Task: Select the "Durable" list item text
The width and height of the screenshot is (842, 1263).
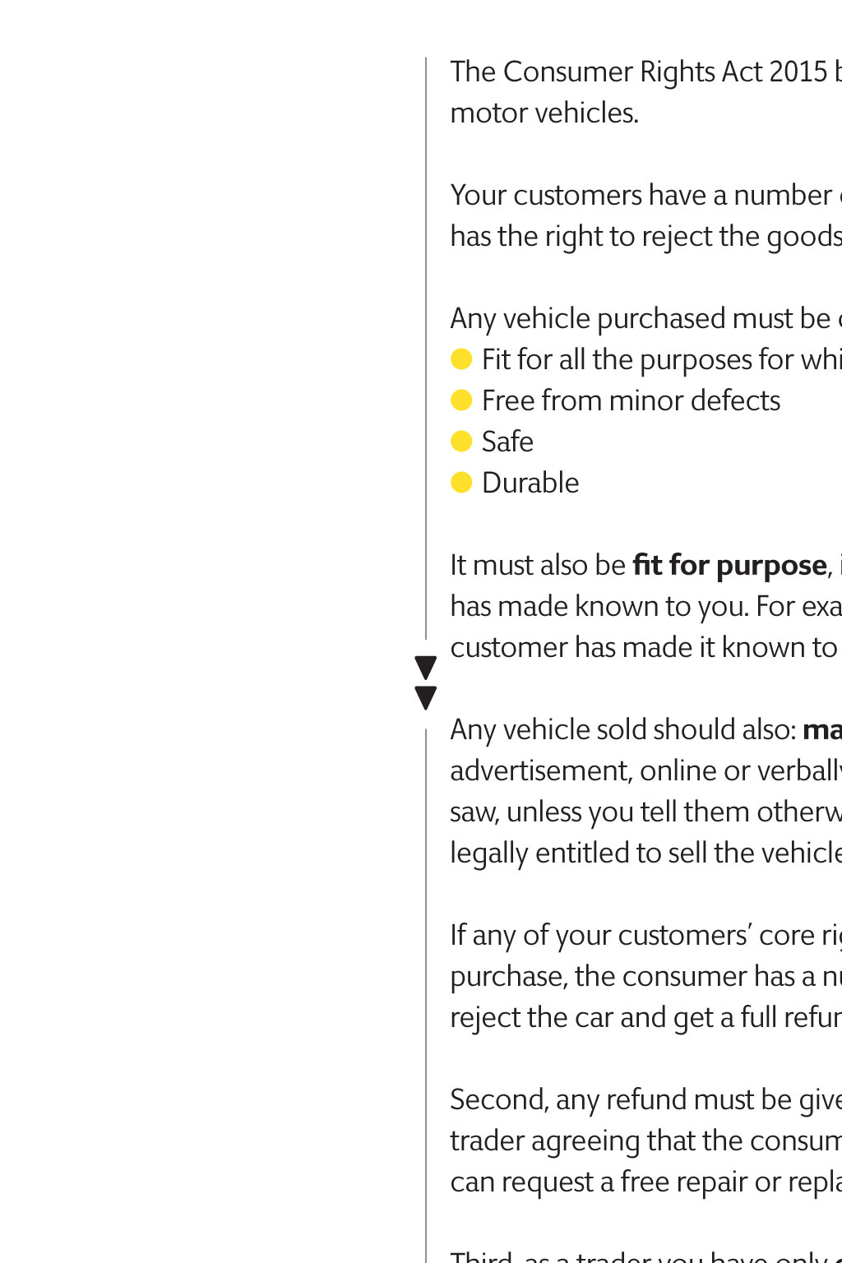Action: click(x=530, y=483)
